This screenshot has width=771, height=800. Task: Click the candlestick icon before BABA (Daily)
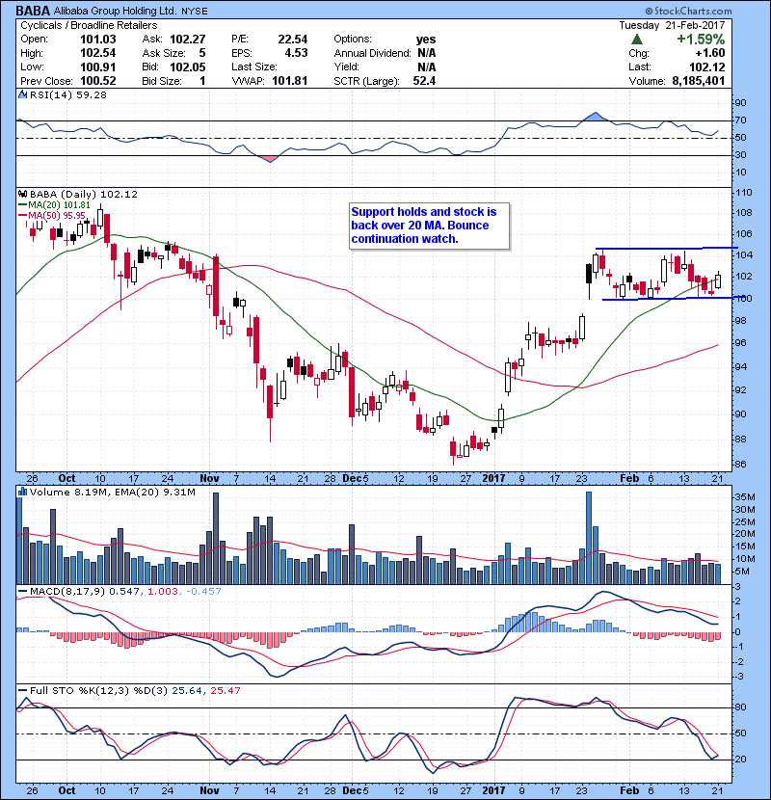pyautogui.click(x=23, y=194)
